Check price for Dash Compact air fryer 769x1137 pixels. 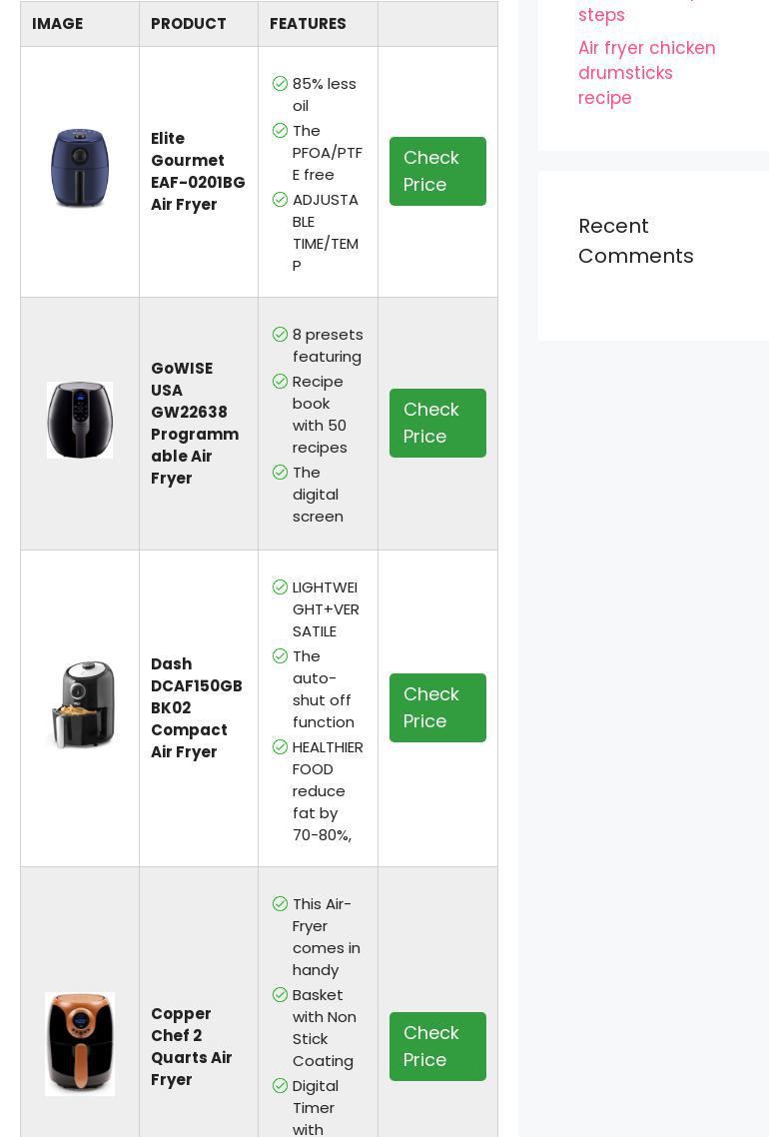[437, 707]
